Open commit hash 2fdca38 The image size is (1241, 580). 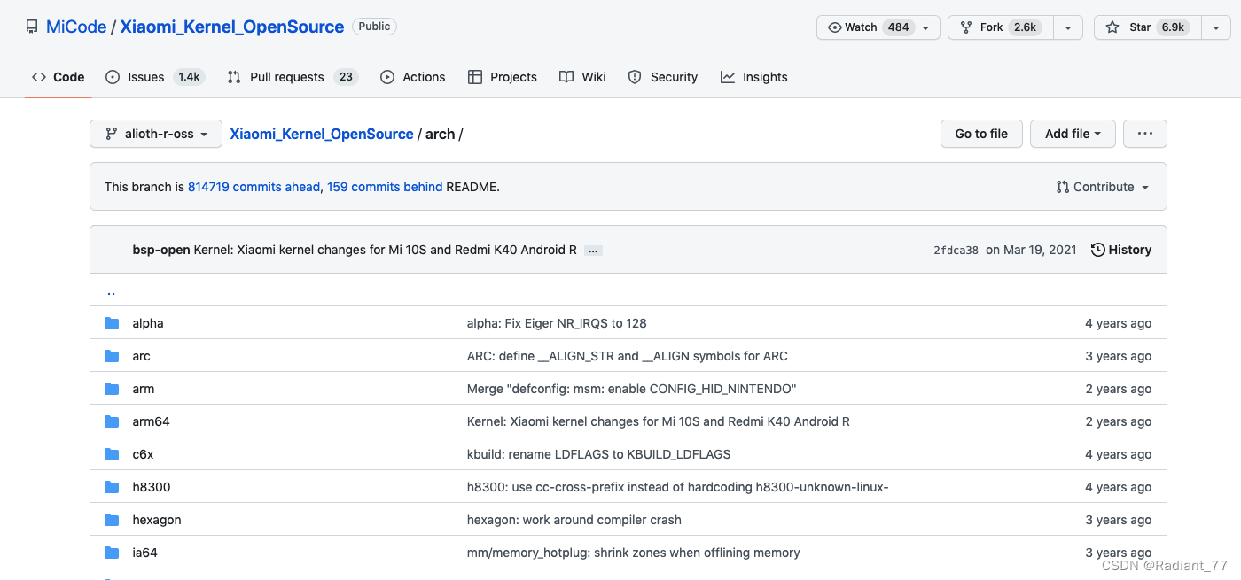956,251
